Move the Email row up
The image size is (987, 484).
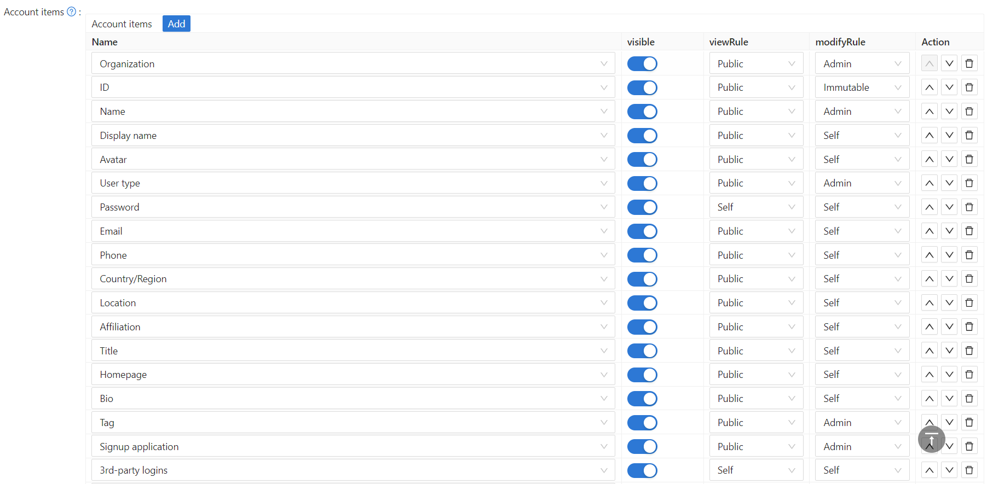pos(929,231)
